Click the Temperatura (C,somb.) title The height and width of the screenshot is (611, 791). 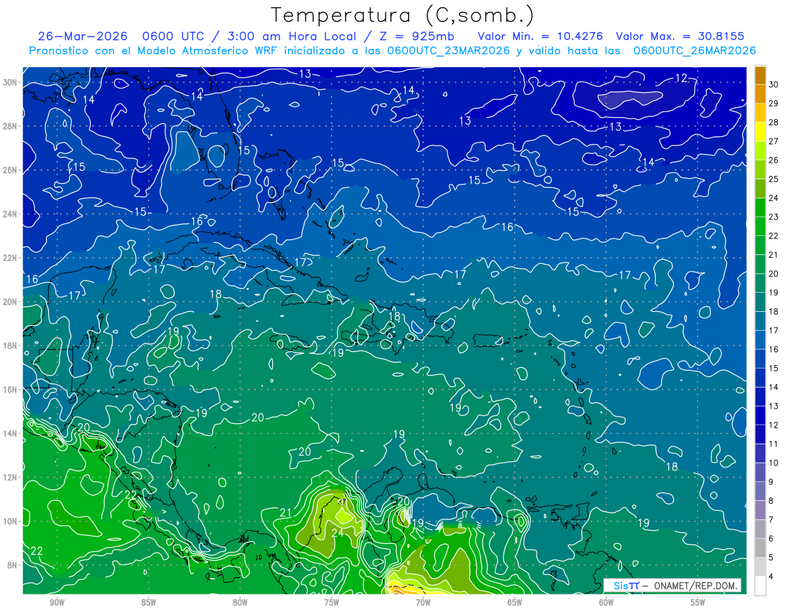pos(403,15)
